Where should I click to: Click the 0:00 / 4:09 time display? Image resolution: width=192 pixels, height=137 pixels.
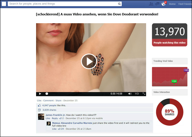[116, 94]
